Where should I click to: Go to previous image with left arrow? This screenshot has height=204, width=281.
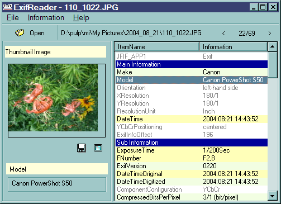coord(223,34)
